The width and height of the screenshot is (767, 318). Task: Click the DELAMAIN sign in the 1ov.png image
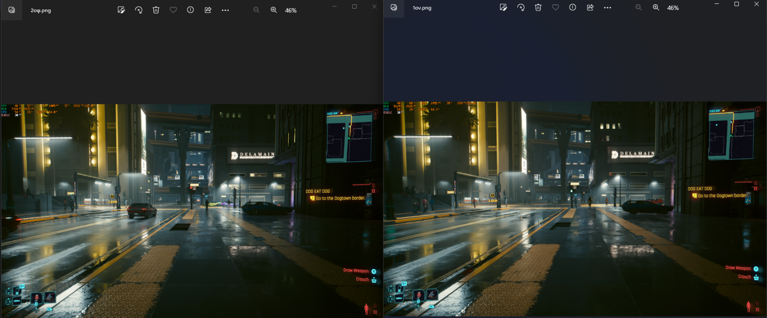(x=633, y=154)
